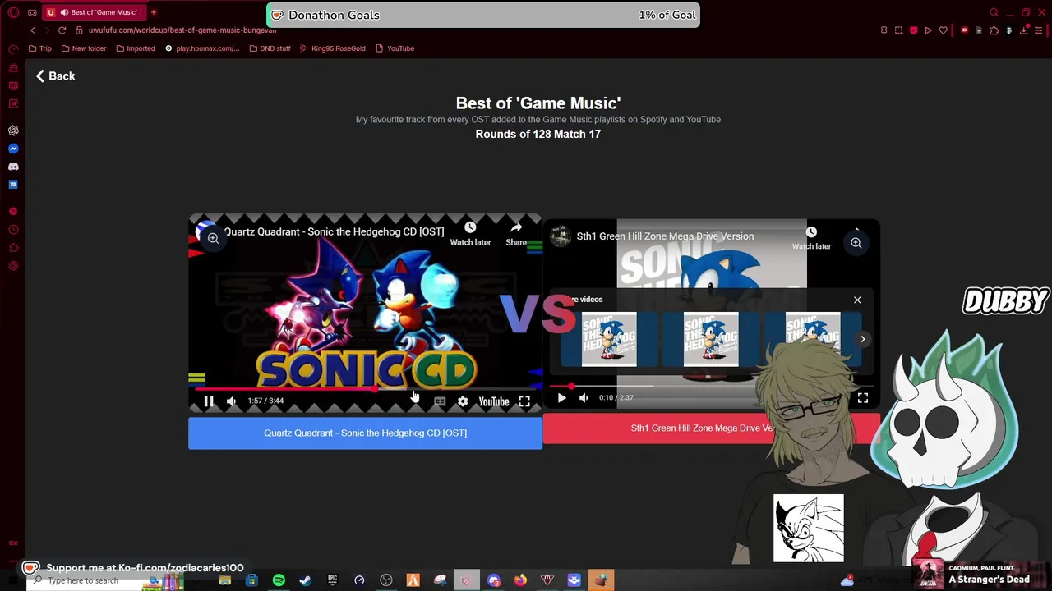The height and width of the screenshot is (591, 1052).
Task: Open Quartz Quadrant video title link
Action: pyautogui.click(x=334, y=231)
